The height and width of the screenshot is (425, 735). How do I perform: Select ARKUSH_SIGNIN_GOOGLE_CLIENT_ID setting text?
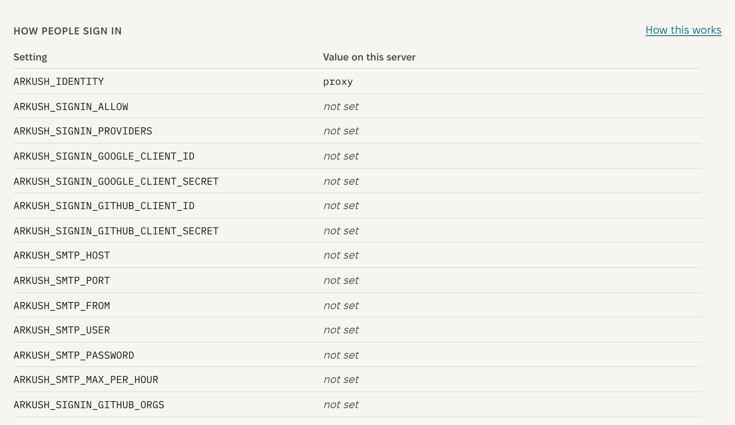tap(104, 156)
